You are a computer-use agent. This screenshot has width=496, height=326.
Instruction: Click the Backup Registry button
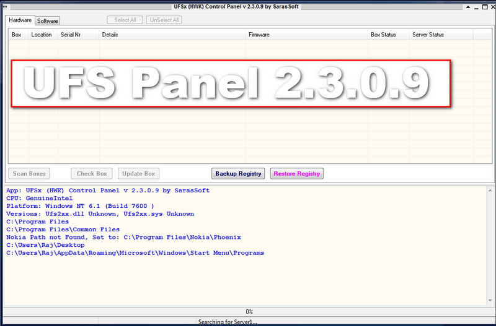(x=238, y=174)
